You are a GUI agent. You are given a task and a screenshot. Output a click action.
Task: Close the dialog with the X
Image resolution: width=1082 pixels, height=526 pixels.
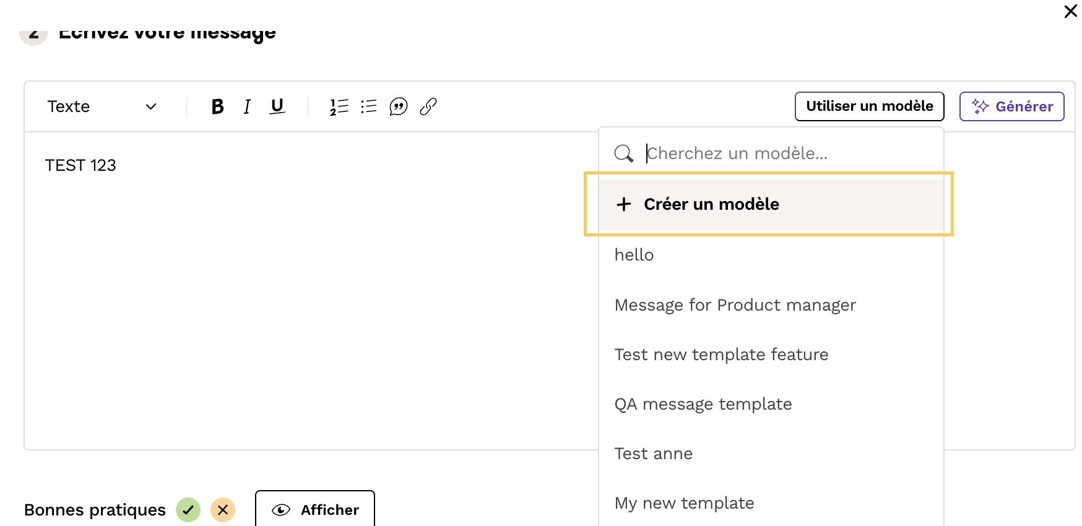pyautogui.click(x=1070, y=12)
